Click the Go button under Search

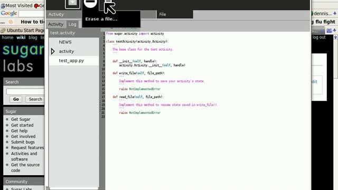click(16, 99)
